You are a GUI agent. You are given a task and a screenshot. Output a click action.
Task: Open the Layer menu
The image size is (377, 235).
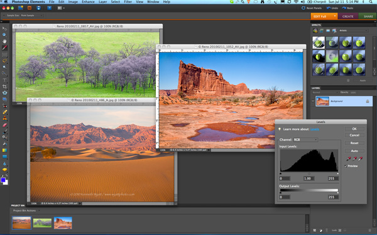[102, 2]
